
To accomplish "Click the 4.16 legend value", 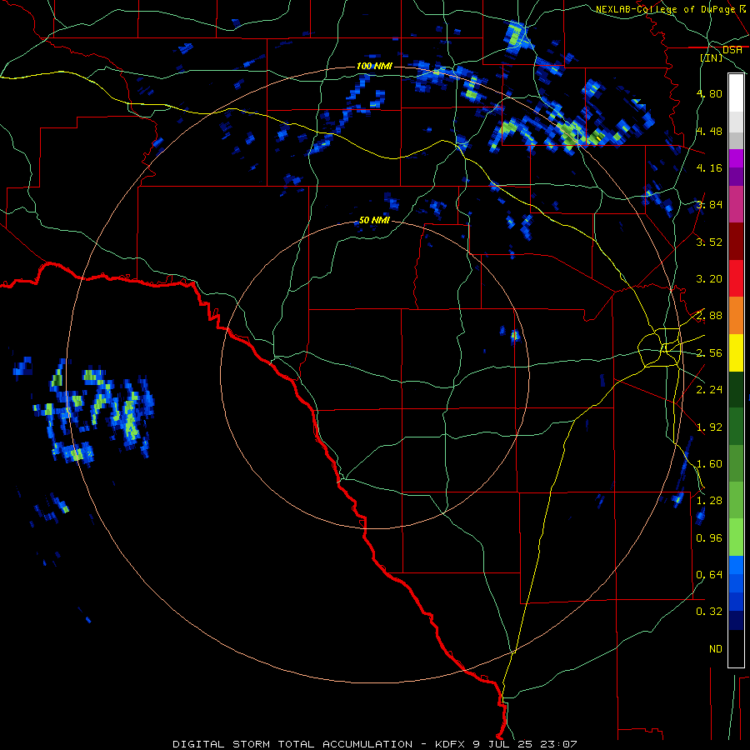I will point(709,167).
